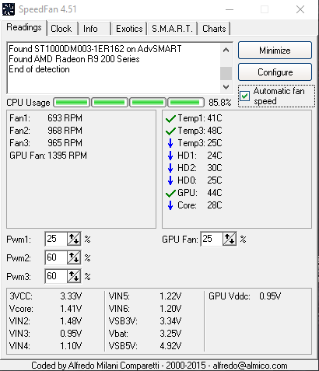Screen dimensions: 319x371
Task: Show the Charts tab
Action: (x=214, y=29)
